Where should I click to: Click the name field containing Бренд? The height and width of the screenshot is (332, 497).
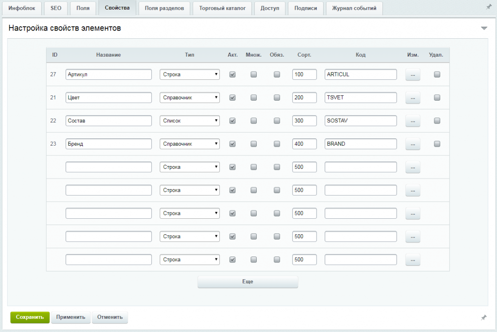[109, 144]
